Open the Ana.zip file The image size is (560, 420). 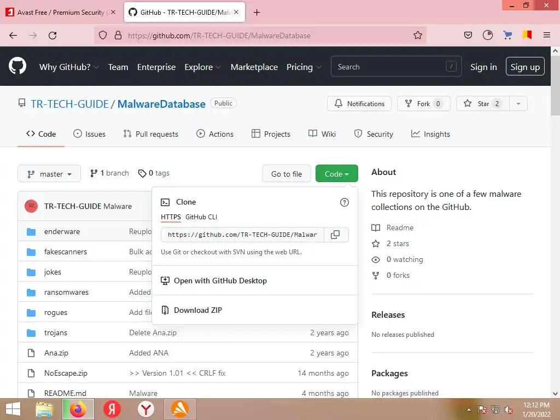(56, 353)
